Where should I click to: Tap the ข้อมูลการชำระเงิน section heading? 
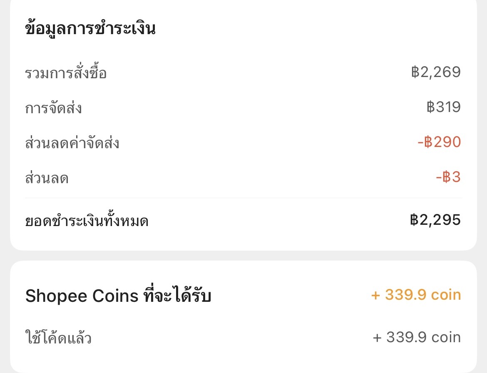(90, 29)
